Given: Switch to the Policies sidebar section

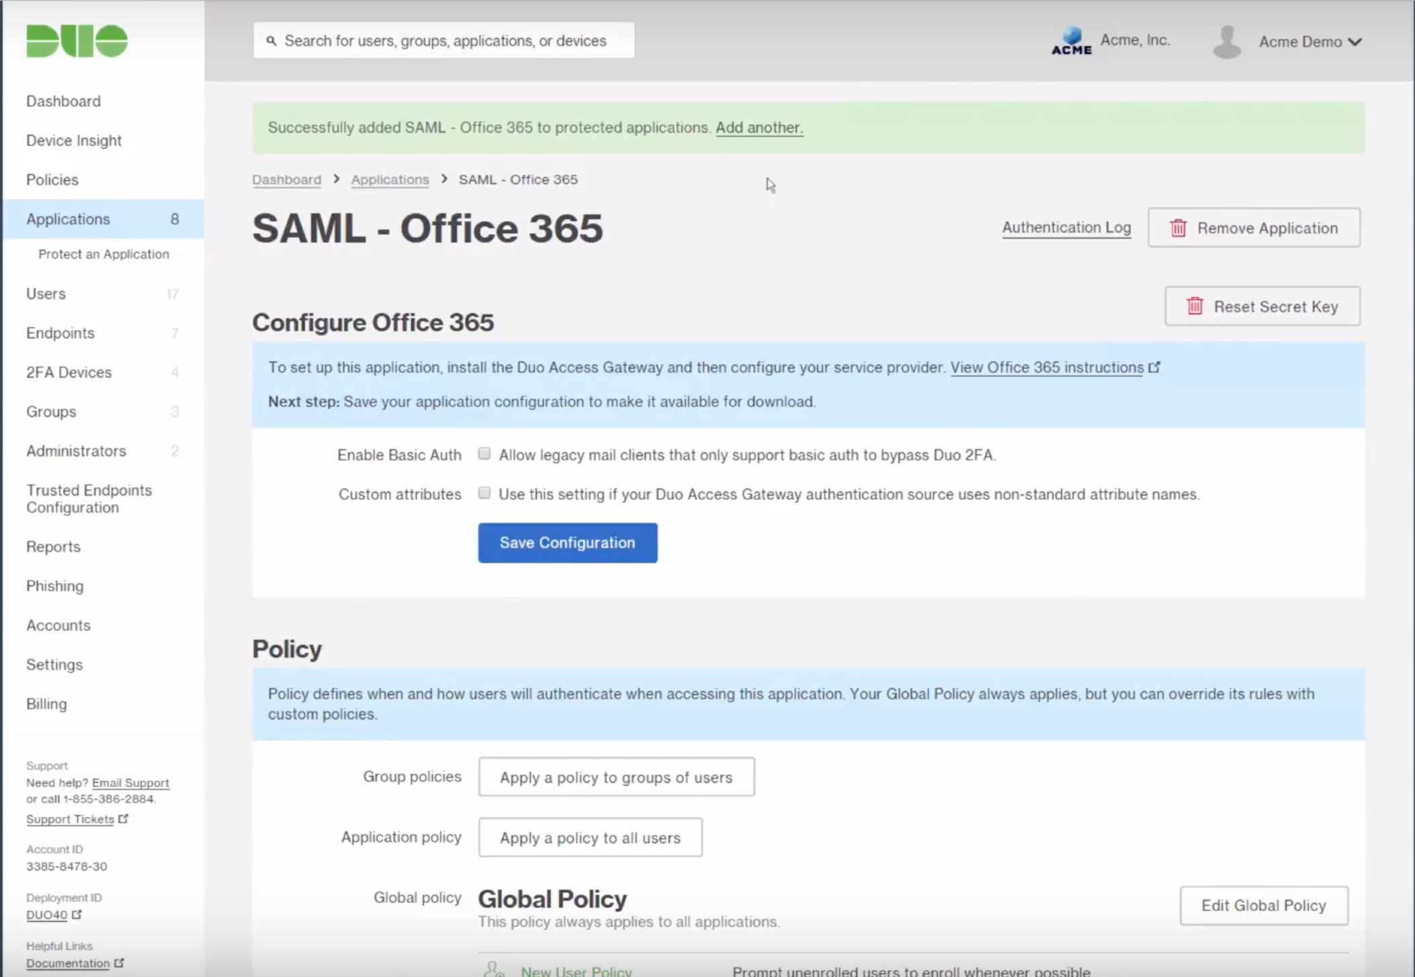Looking at the screenshot, I should [x=52, y=179].
